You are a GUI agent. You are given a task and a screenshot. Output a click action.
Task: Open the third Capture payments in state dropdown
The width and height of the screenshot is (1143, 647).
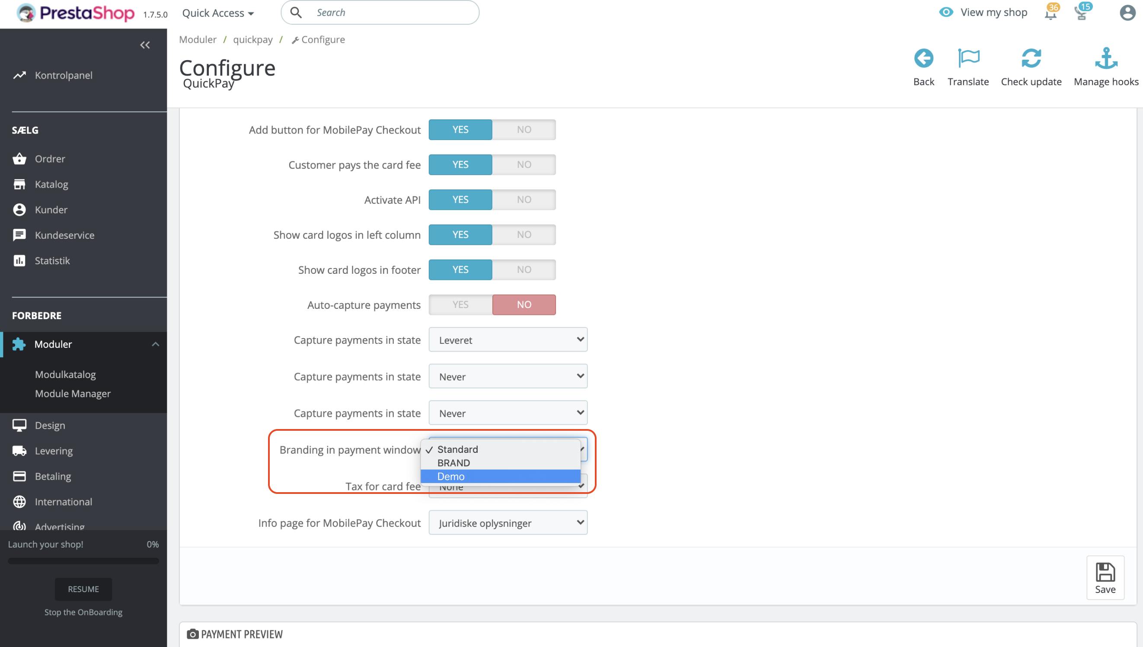tap(508, 412)
